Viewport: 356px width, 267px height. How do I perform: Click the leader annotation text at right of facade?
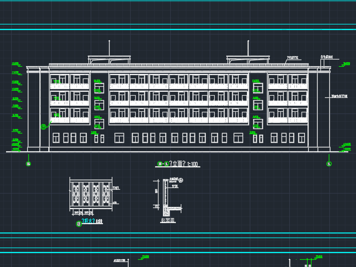(x=338, y=97)
